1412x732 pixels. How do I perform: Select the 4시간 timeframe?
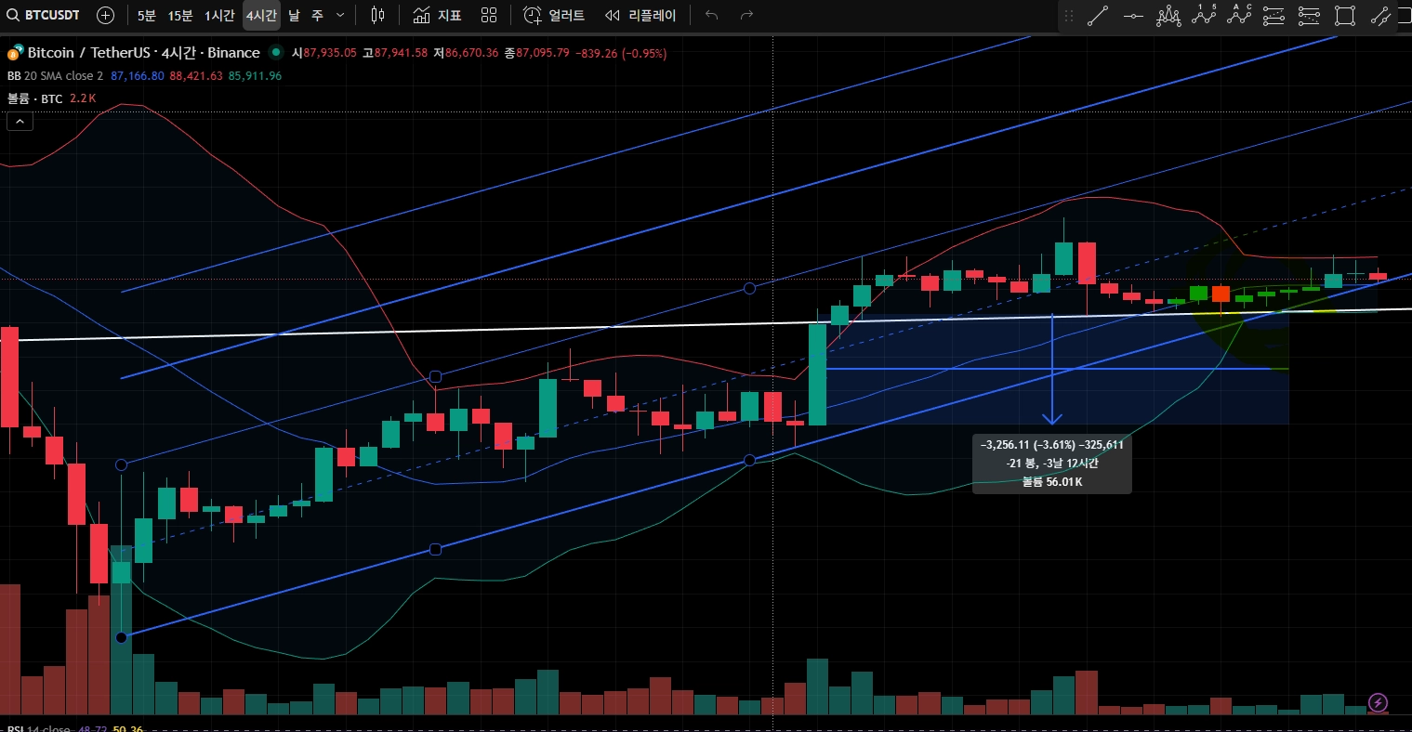[261, 15]
